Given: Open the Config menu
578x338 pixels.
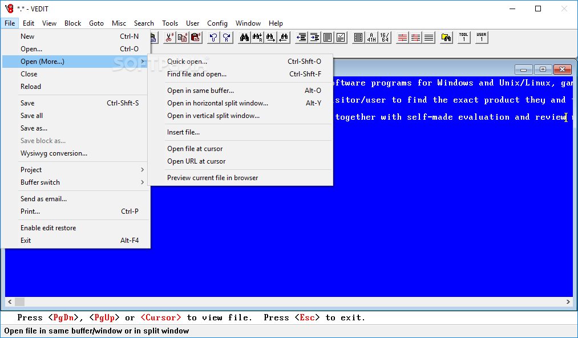Looking at the screenshot, I should click(217, 23).
